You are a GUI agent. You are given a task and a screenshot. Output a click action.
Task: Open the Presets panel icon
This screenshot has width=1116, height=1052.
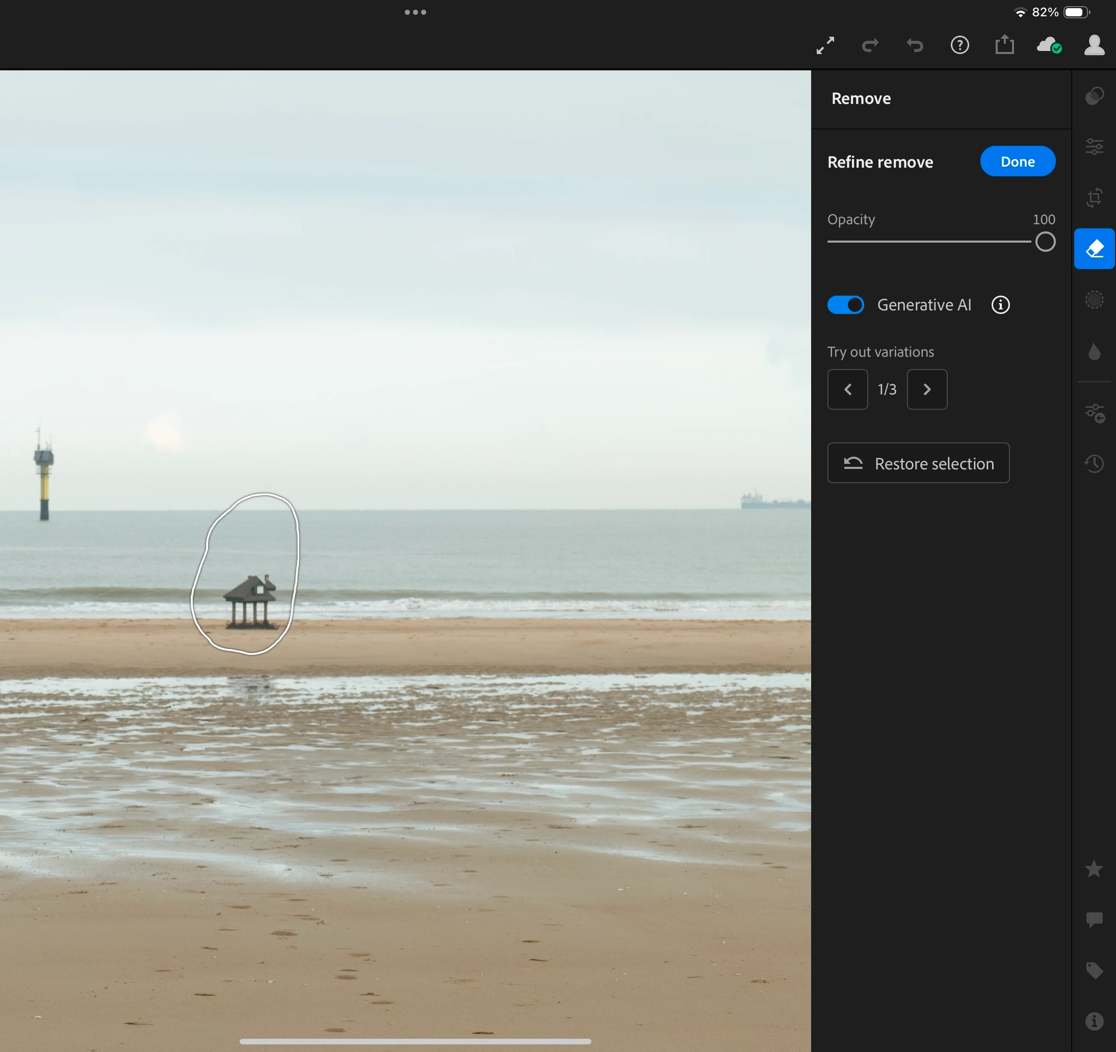(1094, 96)
